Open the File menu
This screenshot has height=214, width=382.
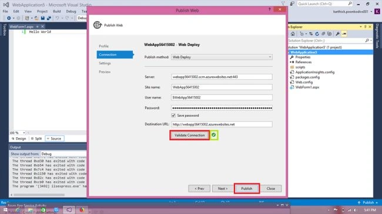tap(5, 11)
